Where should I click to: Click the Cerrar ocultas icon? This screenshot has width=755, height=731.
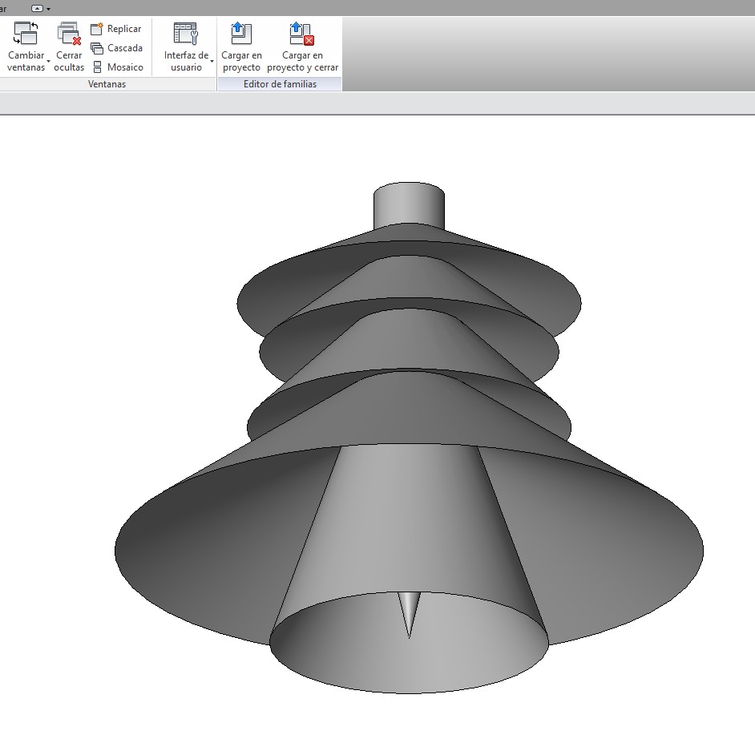[x=69, y=33]
